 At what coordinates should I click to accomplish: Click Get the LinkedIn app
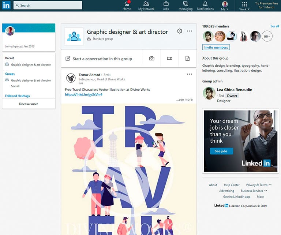(236, 197)
